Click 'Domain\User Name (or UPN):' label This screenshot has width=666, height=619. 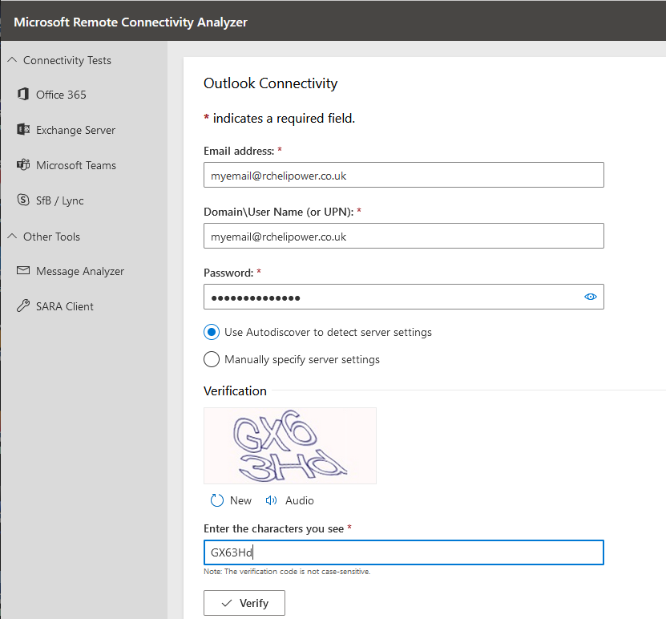(x=279, y=212)
